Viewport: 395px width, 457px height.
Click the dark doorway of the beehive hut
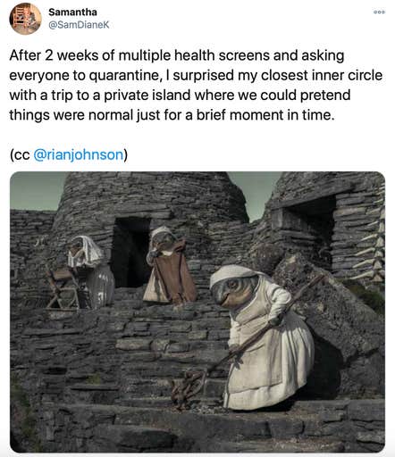click(131, 253)
